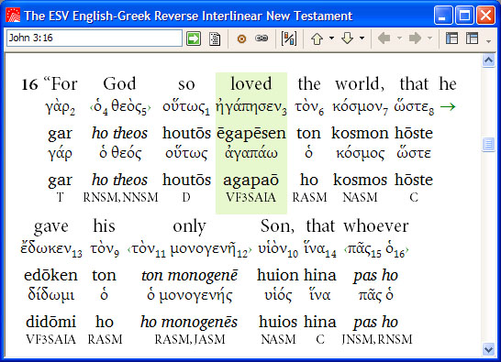Click the English word 'gave'
Viewport: 501px width, 362px height.
[51, 226]
